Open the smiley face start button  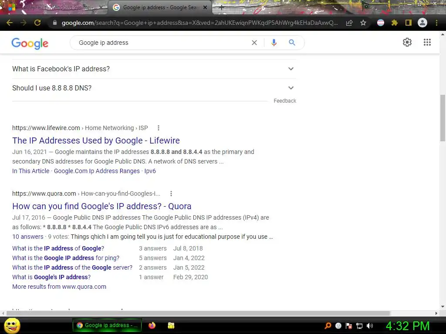pyautogui.click(x=12, y=325)
